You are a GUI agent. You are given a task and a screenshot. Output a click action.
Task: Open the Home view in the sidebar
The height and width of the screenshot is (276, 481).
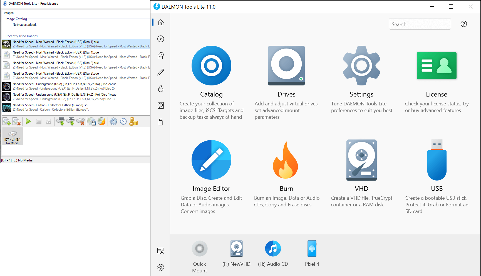pos(161,22)
